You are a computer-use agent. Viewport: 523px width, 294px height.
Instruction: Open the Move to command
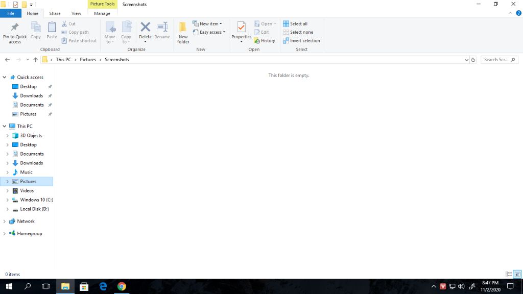point(110,32)
